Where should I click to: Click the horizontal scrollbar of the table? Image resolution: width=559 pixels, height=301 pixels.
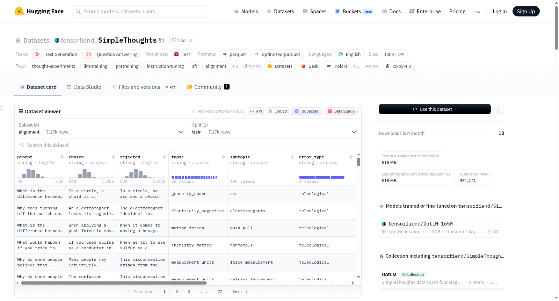(x=114, y=283)
